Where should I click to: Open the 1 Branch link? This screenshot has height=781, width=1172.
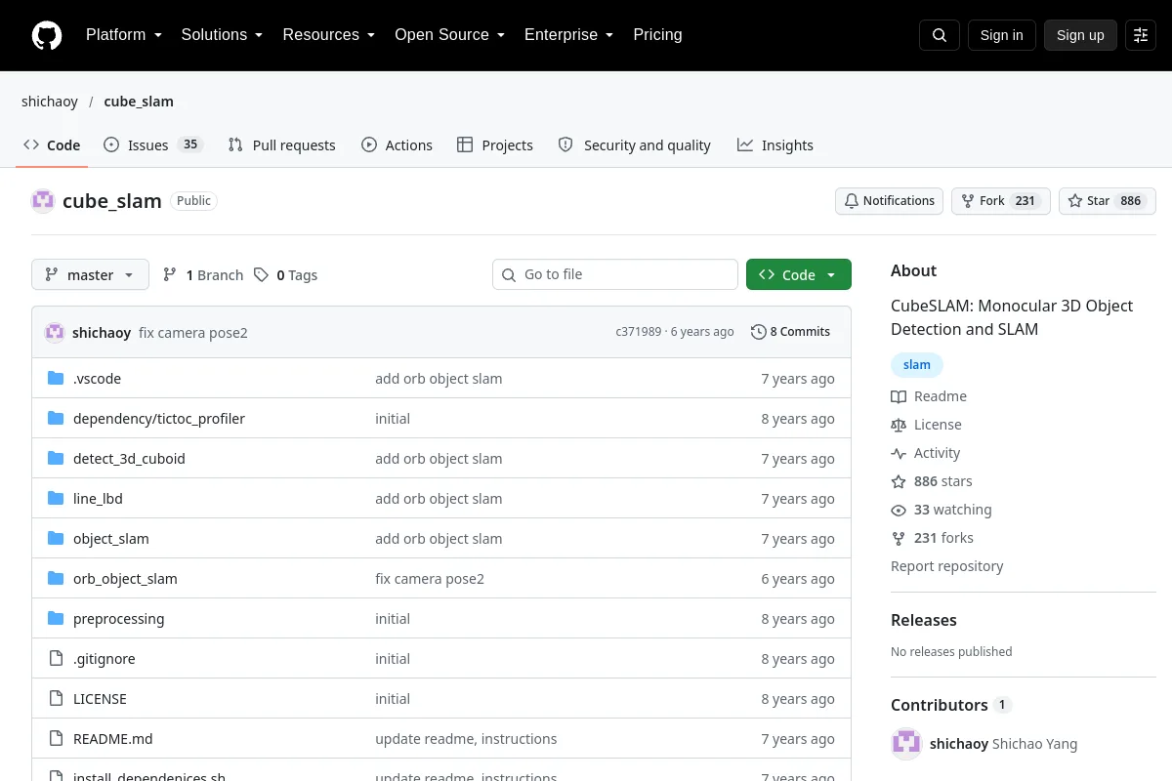coord(203,275)
